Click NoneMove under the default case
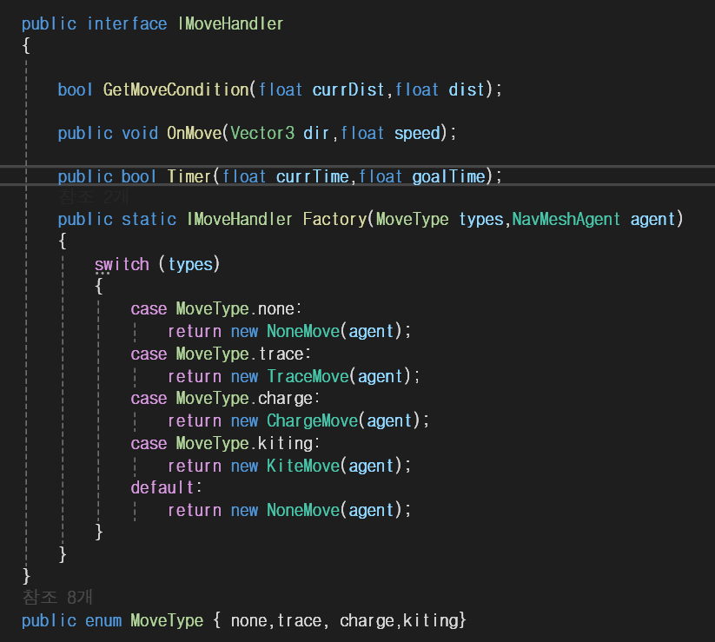 [303, 510]
